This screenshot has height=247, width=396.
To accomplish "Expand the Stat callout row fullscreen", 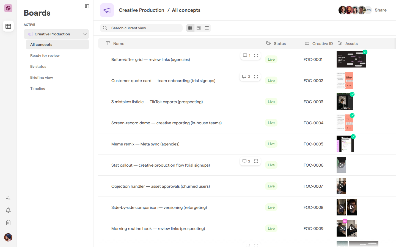I will [x=256, y=161].
